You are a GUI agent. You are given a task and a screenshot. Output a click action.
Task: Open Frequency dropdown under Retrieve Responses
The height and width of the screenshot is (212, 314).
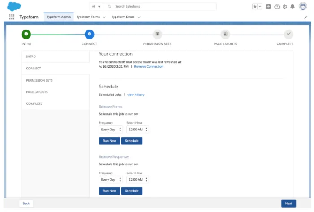[111, 180]
